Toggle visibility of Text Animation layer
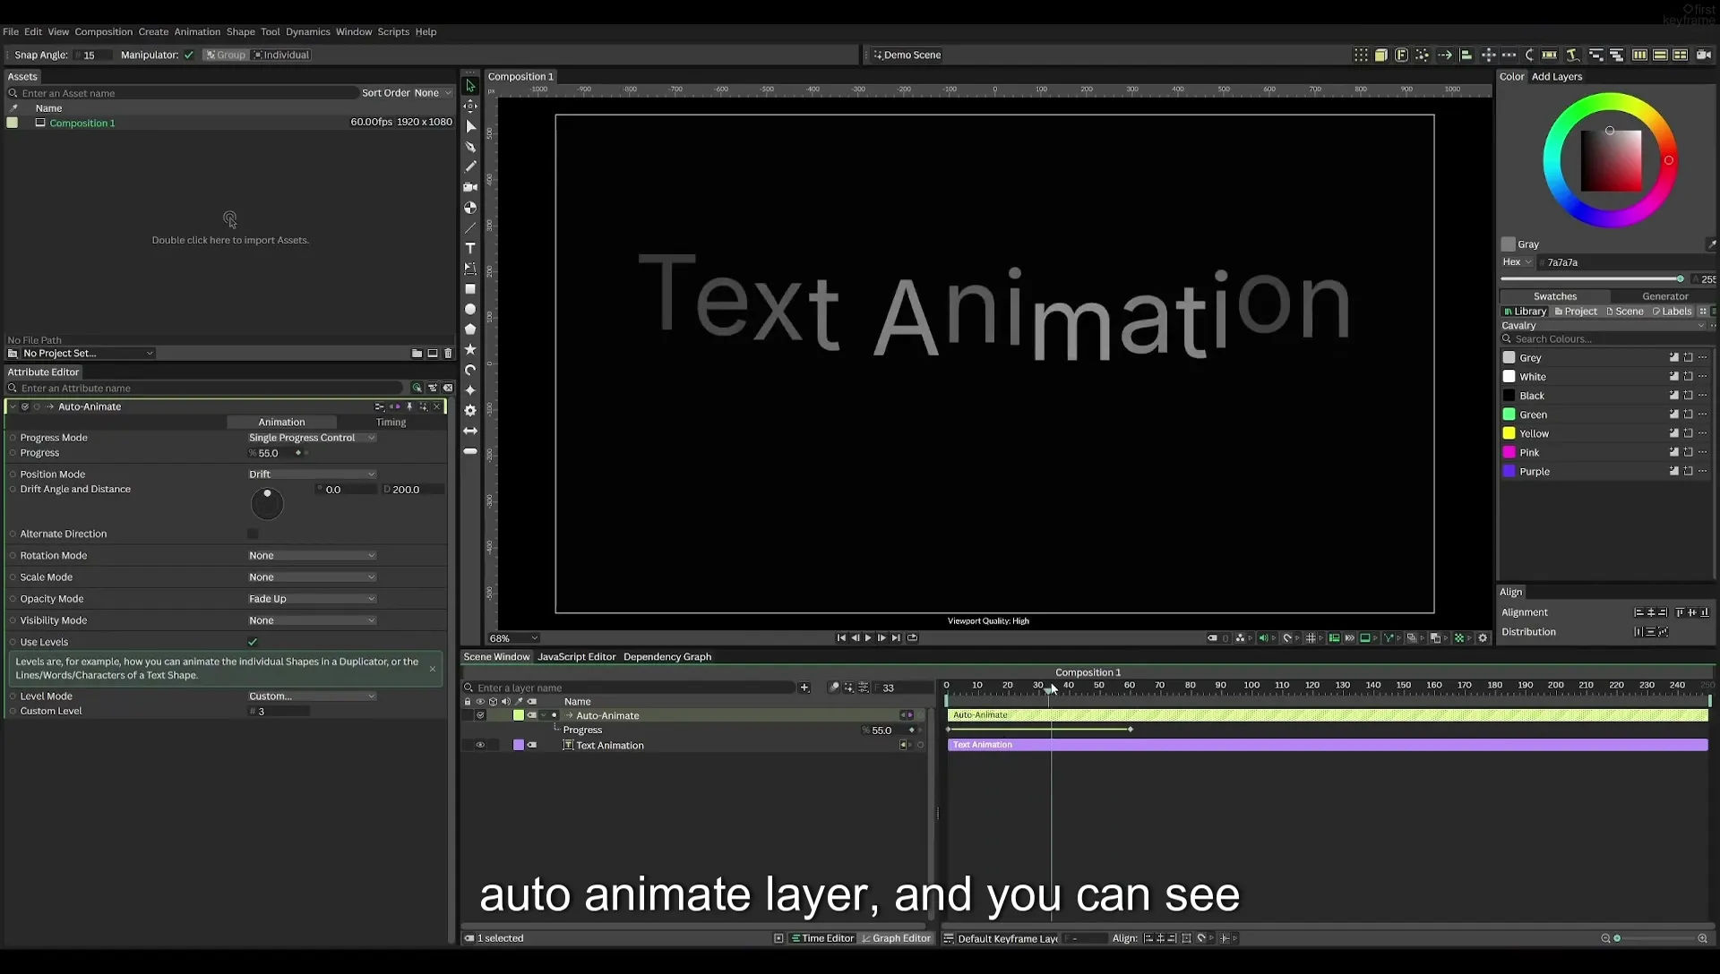Viewport: 1720px width, 974px height. click(480, 745)
